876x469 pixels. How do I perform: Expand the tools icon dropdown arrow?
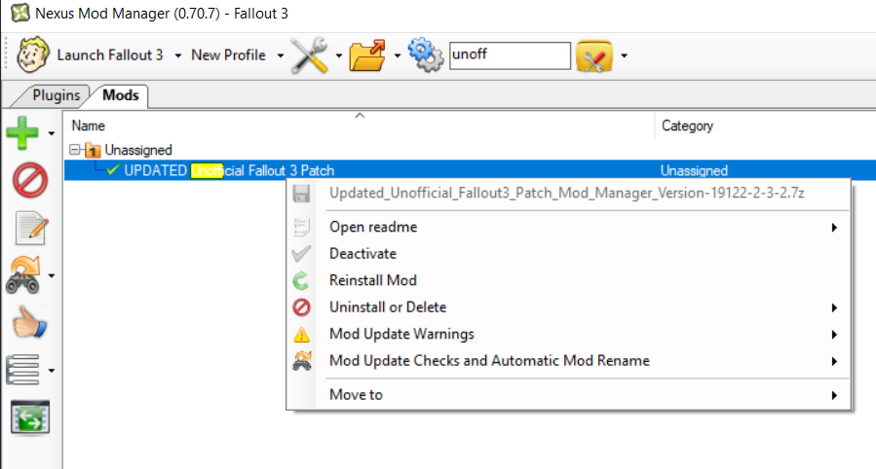[338, 55]
